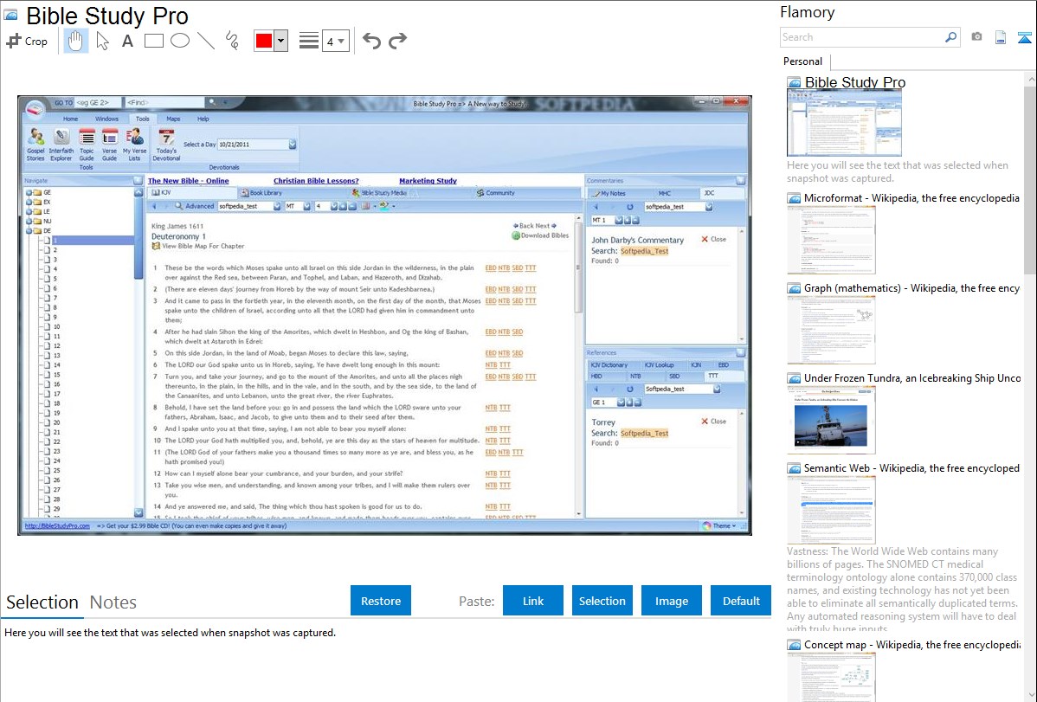
Task: Click My Verse Lists icon
Action: pyautogui.click(x=135, y=145)
